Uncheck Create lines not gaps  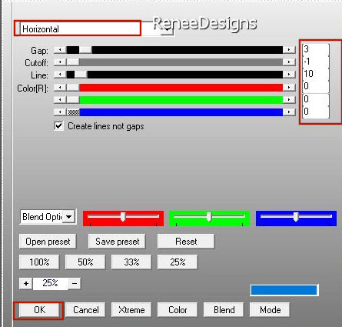tap(59, 126)
